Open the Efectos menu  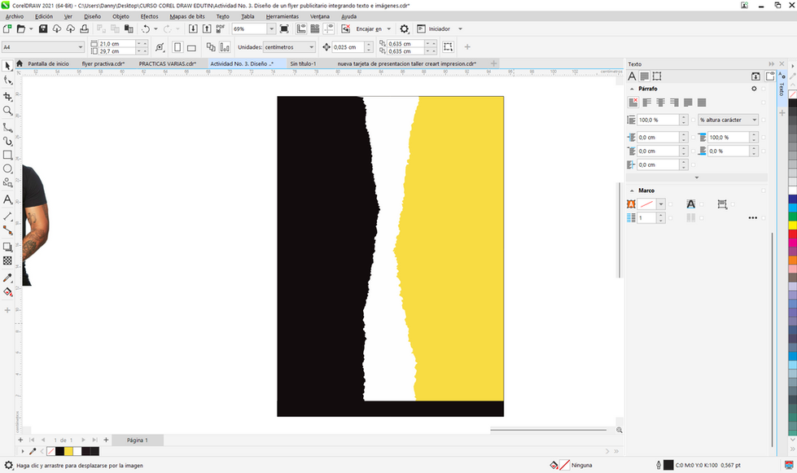click(x=150, y=16)
